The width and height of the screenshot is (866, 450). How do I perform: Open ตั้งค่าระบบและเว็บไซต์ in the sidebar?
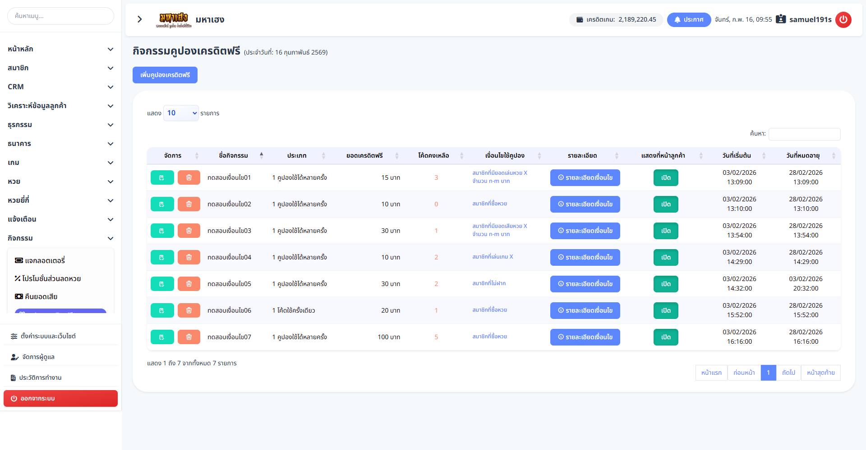pyautogui.click(x=48, y=336)
